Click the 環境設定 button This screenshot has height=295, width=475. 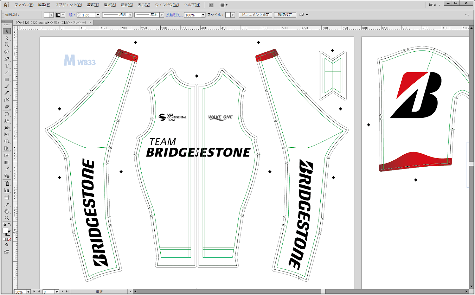pos(285,15)
